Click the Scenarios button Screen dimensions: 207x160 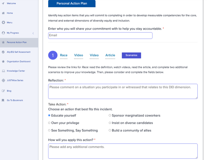131,55
